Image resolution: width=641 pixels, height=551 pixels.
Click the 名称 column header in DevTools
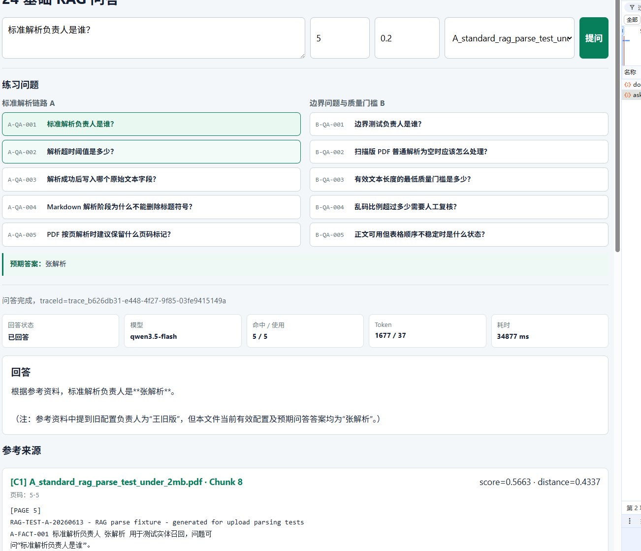631,72
